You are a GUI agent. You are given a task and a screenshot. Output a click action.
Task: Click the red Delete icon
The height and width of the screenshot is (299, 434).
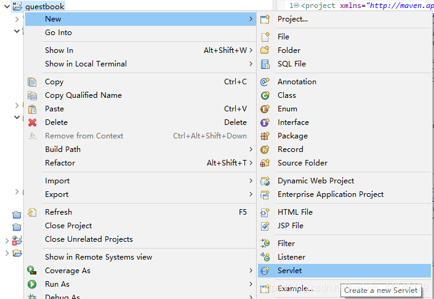(x=33, y=122)
